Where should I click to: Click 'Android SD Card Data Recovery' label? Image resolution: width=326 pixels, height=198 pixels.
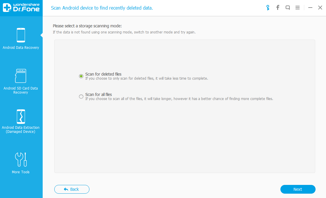[21, 90]
